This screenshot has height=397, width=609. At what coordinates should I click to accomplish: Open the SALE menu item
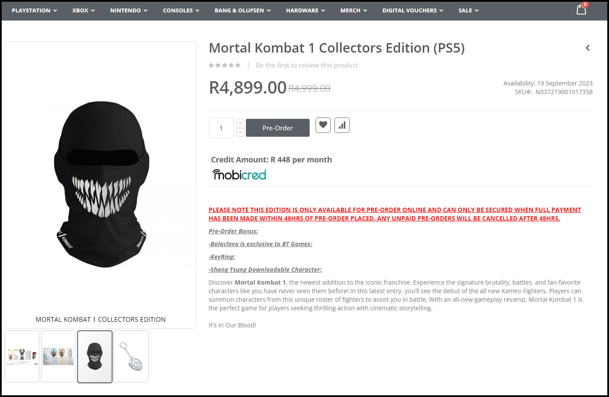pos(468,10)
